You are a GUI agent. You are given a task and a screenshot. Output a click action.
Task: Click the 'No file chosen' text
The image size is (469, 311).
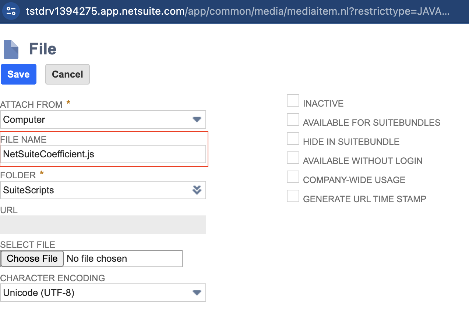click(97, 259)
